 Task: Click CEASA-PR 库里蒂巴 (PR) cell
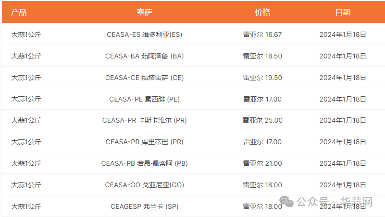(144, 142)
